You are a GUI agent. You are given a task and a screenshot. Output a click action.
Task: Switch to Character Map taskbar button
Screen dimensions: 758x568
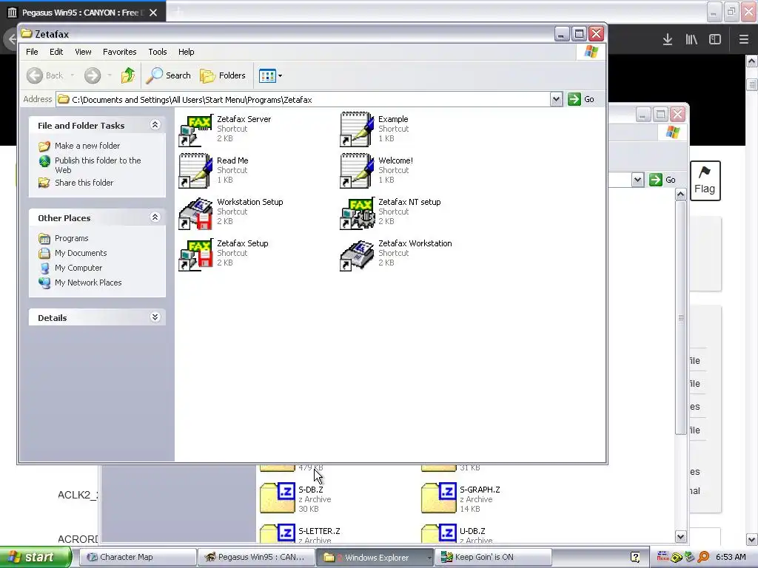click(x=137, y=557)
